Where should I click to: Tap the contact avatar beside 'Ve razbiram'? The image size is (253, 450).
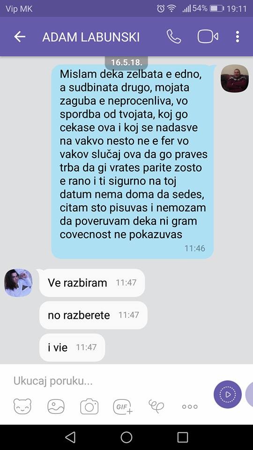[x=18, y=283]
